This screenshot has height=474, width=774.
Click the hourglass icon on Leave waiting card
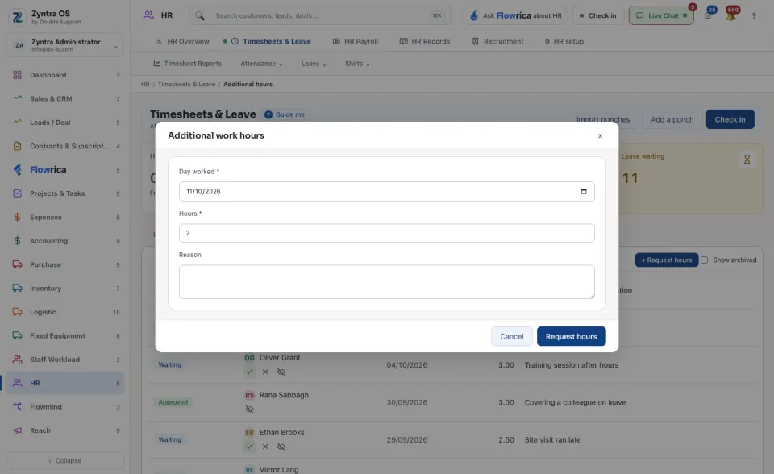click(x=747, y=160)
